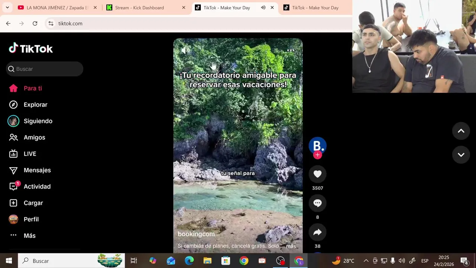Close the Kick Dashboard tab
Viewport: 476px width, 268px height.
pos(183,7)
